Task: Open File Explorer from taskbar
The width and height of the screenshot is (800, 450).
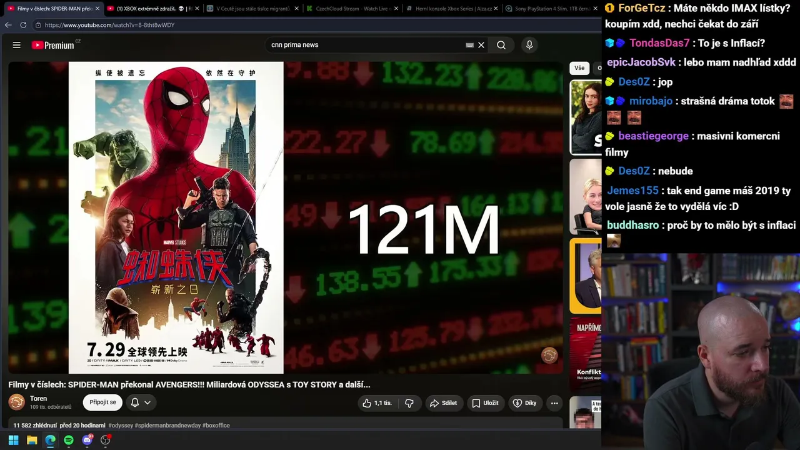Action: [x=32, y=440]
